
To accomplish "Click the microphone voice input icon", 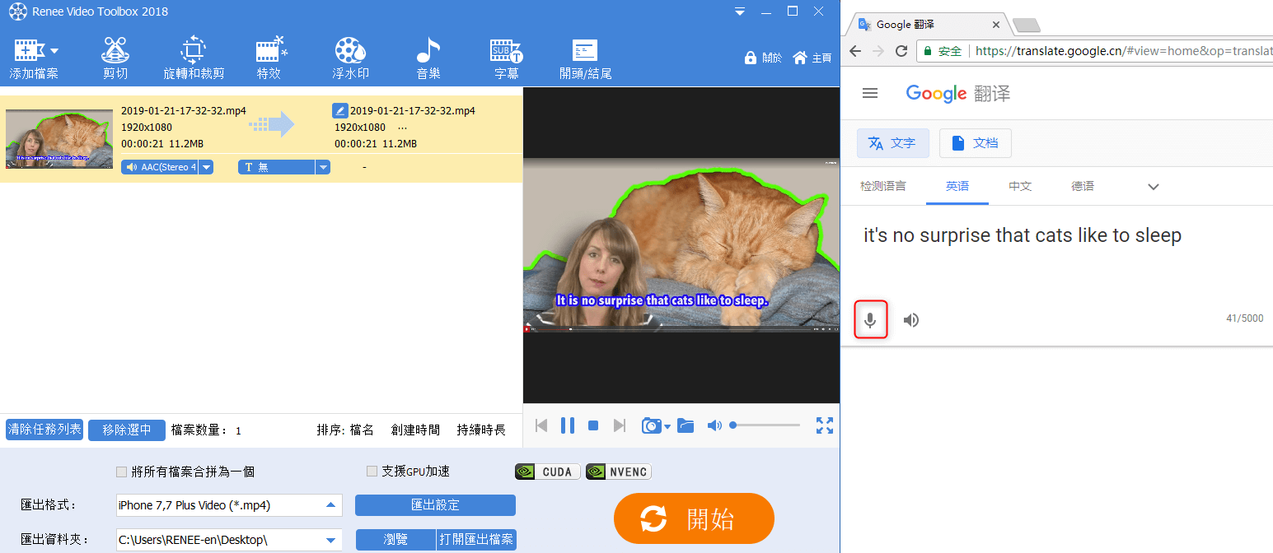I will (x=870, y=320).
